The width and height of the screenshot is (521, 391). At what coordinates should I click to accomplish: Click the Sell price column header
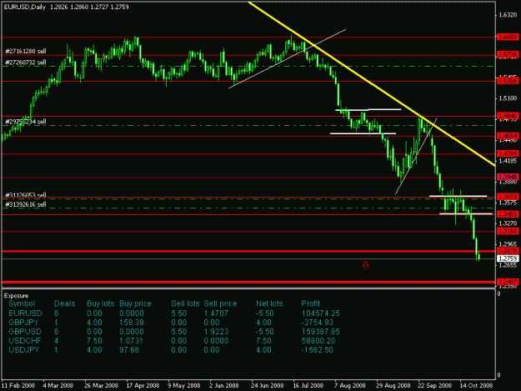pos(220,303)
